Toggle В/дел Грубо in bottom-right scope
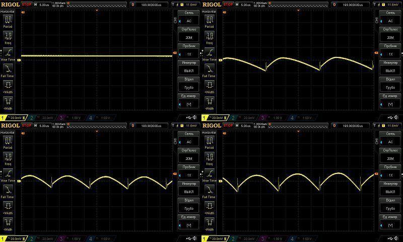Viewport: 403px width, 242px height. point(390,206)
